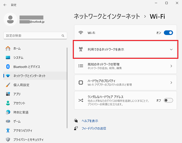182x143 pixels.
Task: Click the shuffle icon for ランダムなハードウェア アドレス
Action: (81, 100)
